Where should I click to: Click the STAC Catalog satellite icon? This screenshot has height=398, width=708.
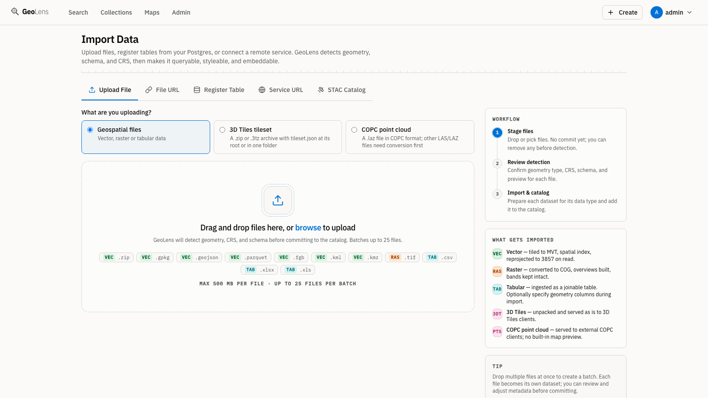tap(321, 90)
